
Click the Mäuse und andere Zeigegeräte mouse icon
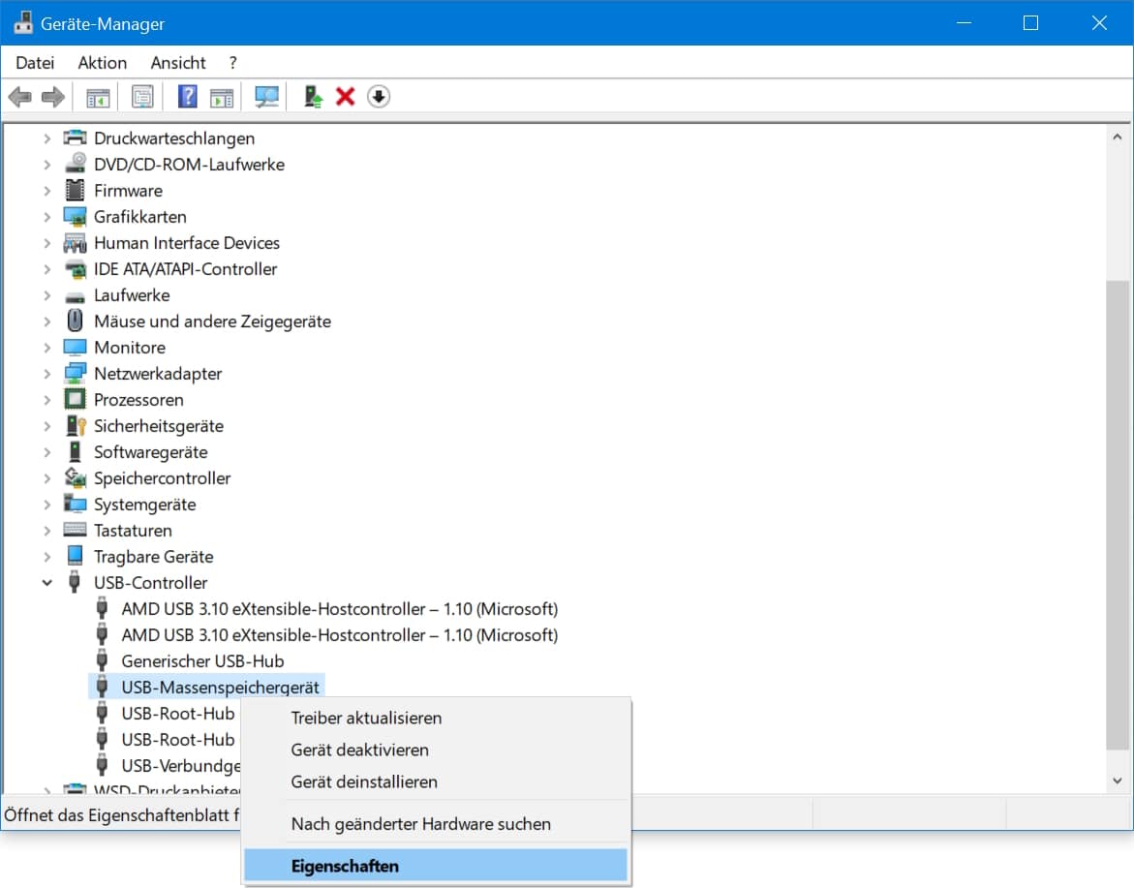75,321
